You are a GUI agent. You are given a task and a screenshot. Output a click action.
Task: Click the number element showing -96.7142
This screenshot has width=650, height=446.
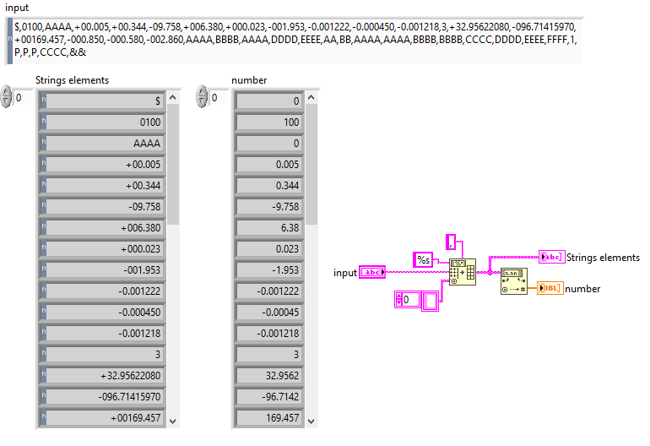pyautogui.click(x=269, y=397)
